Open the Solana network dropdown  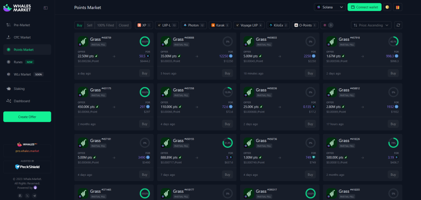[x=330, y=7]
